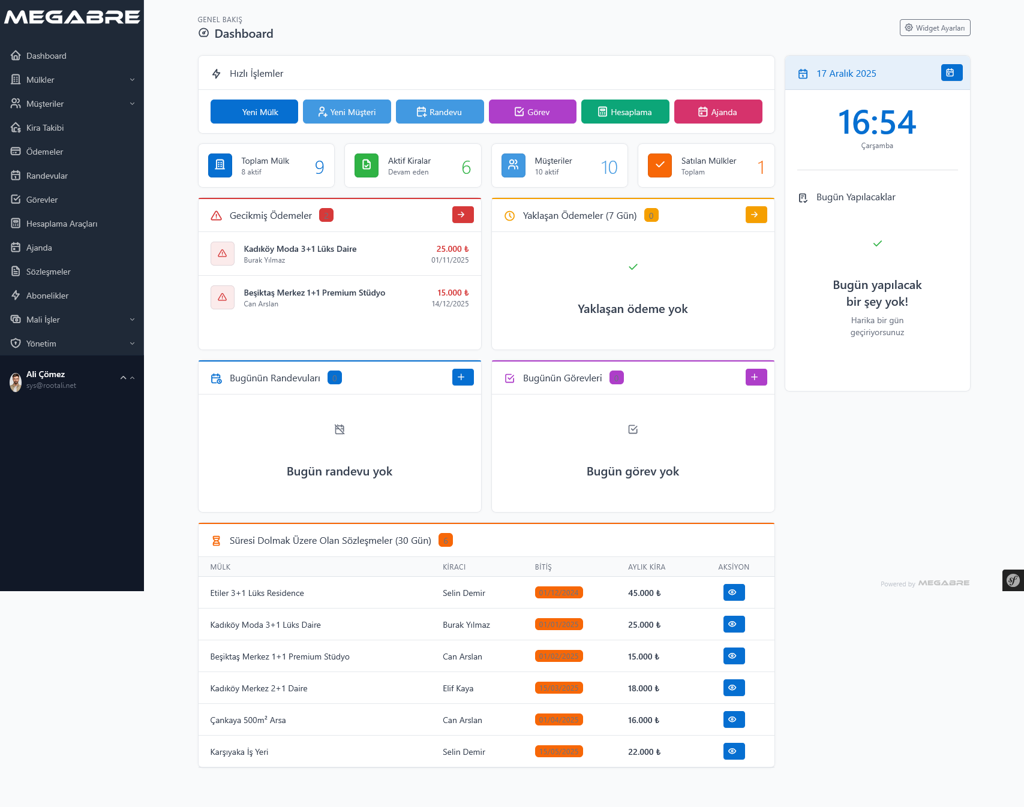View Etiler 3+1 Lüks Residence contract eye icon
The height and width of the screenshot is (807, 1024).
tap(734, 592)
